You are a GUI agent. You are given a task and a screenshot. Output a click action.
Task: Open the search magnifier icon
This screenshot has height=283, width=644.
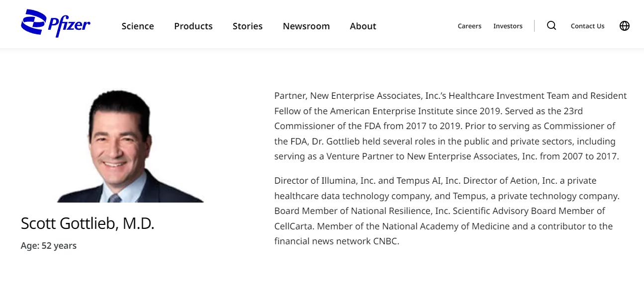[552, 26]
